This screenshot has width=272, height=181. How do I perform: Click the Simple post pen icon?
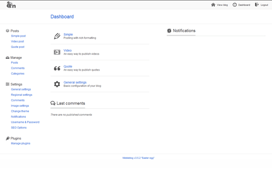coord(57,36)
